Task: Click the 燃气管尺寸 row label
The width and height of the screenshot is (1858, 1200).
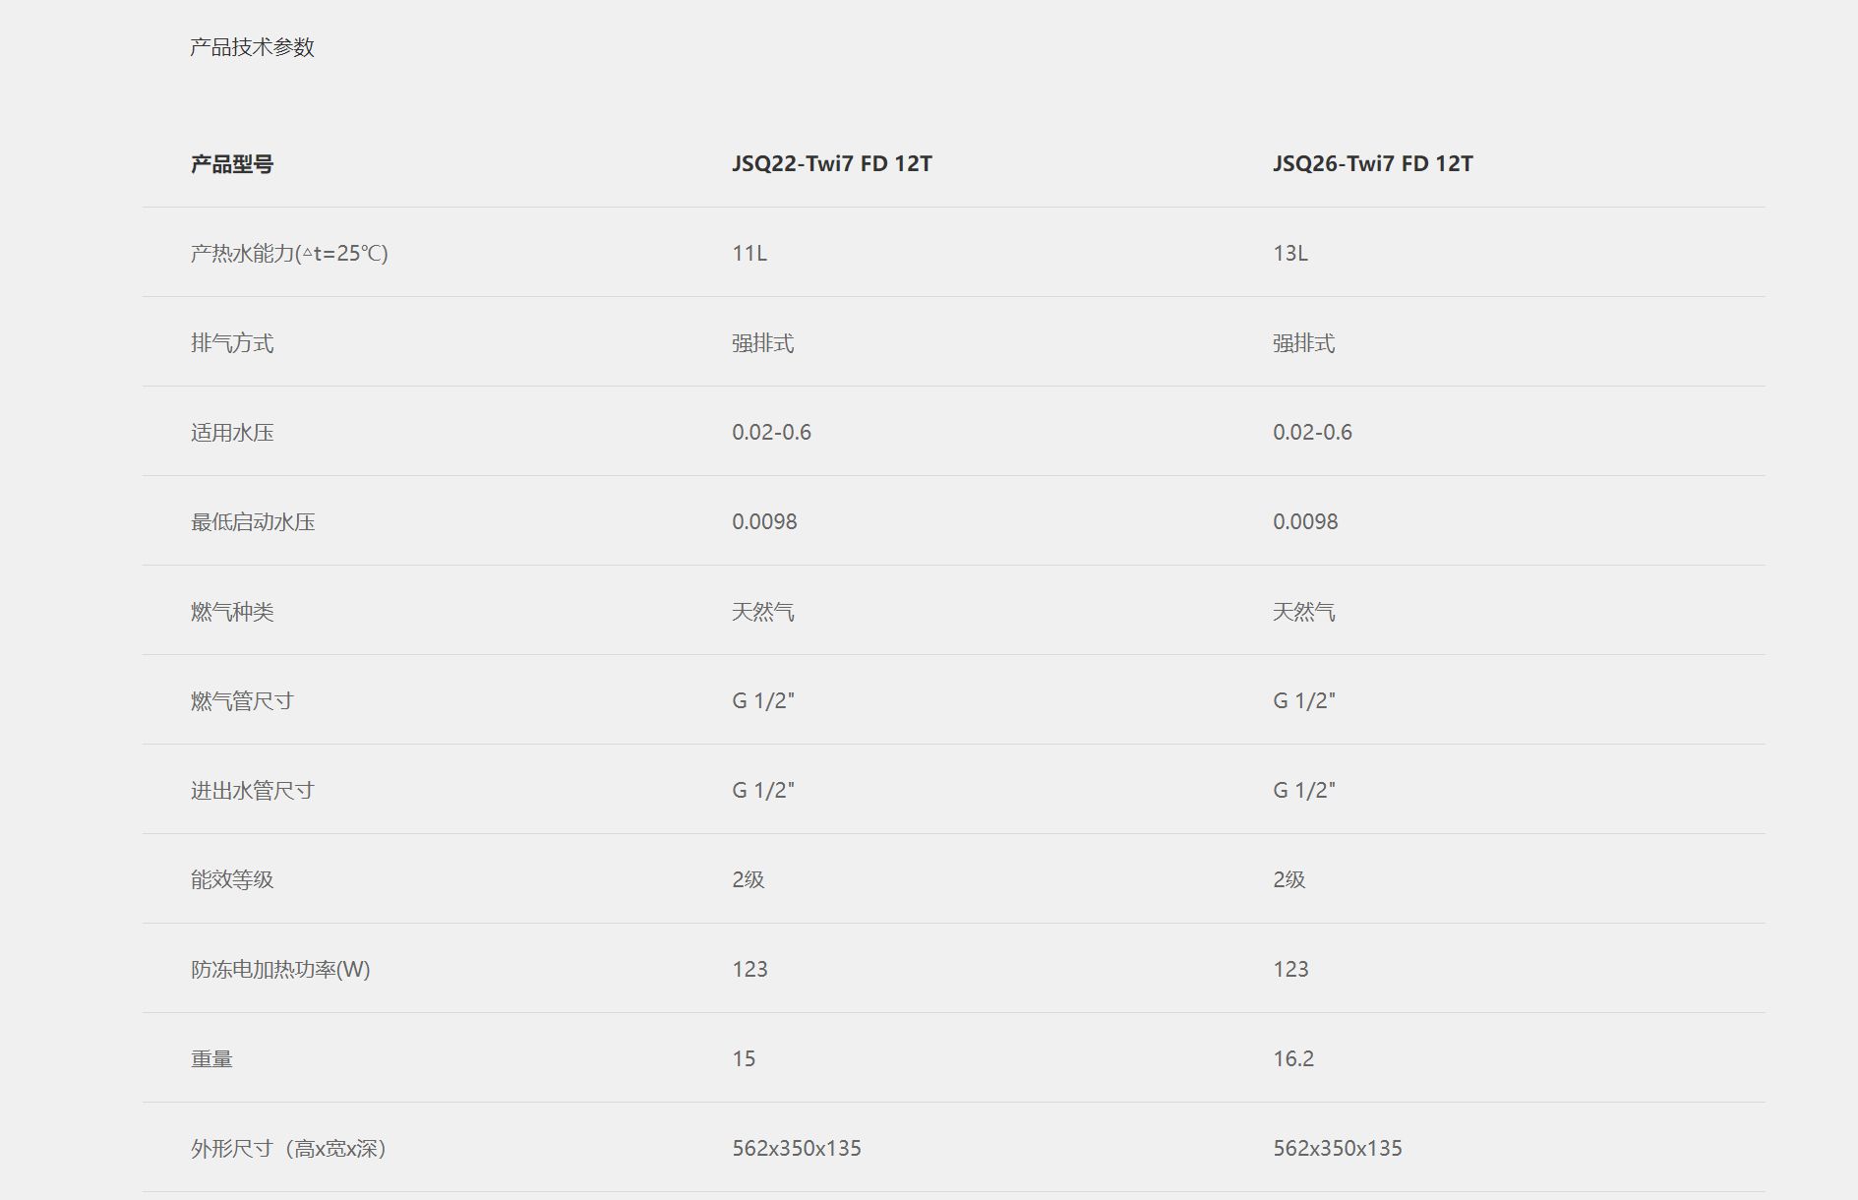Action: tap(242, 701)
